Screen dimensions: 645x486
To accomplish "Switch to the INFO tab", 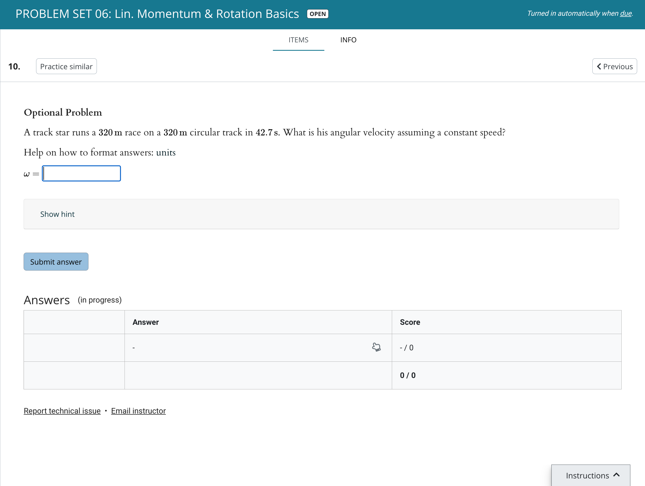I will click(x=348, y=40).
